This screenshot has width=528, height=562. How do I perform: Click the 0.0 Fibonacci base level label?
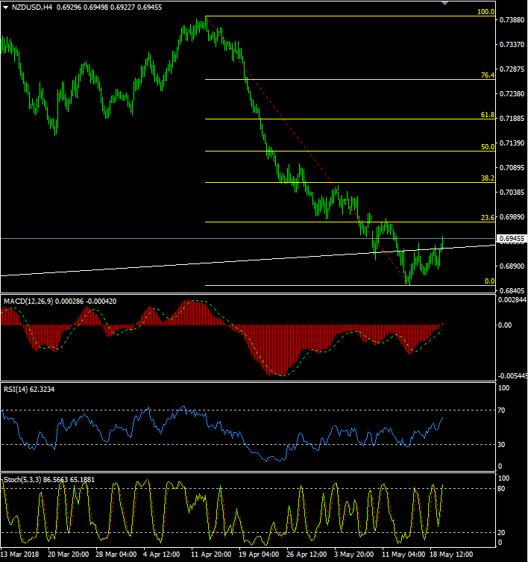[x=489, y=281]
